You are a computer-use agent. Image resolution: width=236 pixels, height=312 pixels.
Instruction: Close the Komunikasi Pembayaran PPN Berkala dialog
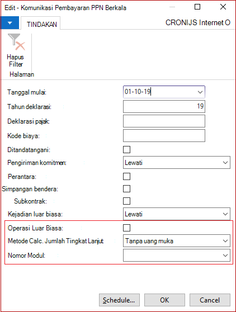tap(223, 7)
